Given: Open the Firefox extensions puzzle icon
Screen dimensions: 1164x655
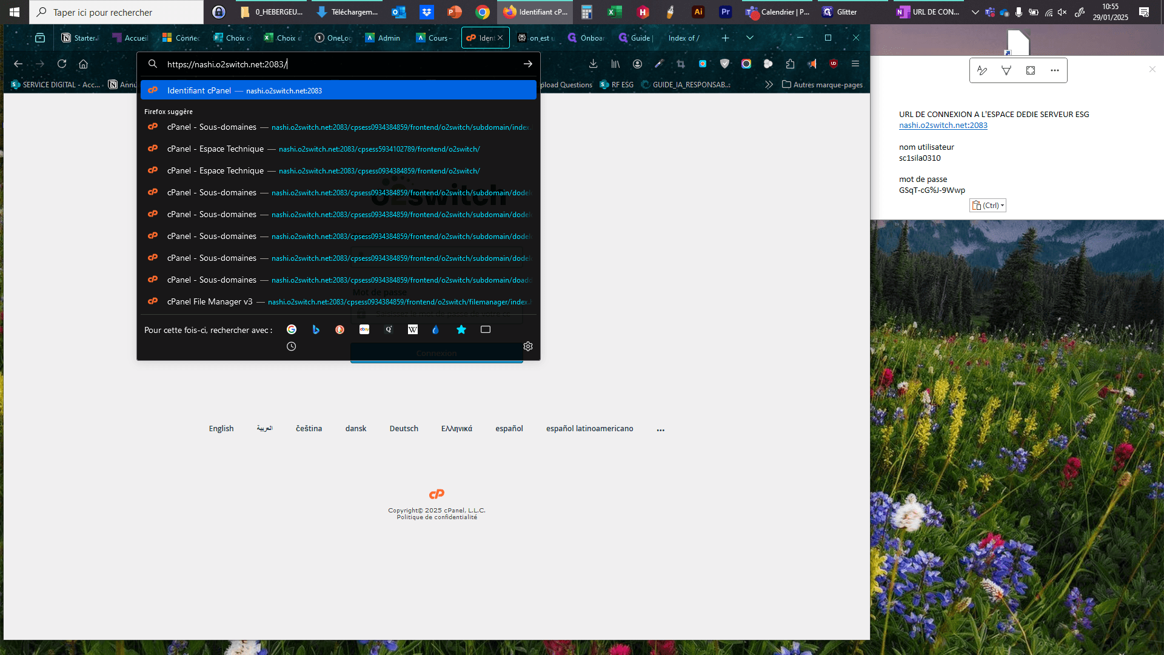Looking at the screenshot, I should point(790,64).
